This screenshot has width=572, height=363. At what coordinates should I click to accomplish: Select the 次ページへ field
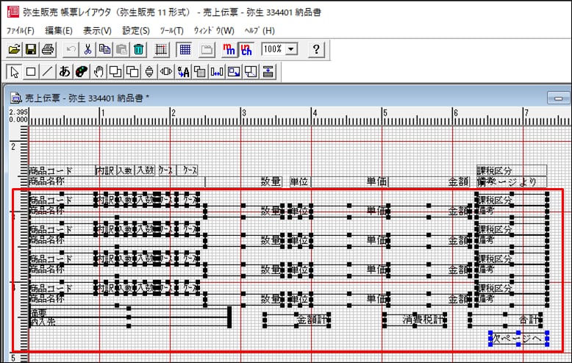coord(518,339)
